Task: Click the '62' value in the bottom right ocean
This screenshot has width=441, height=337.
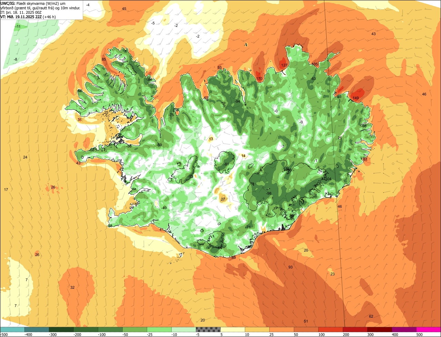Action: [371, 316]
